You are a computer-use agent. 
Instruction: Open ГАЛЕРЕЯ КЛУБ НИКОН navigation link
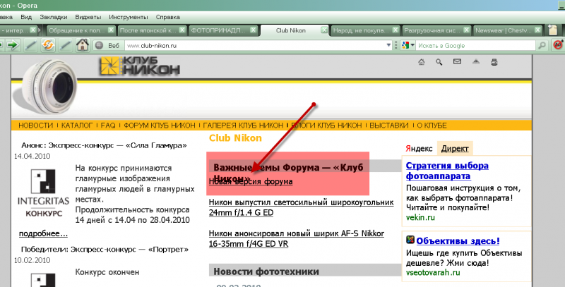point(243,125)
